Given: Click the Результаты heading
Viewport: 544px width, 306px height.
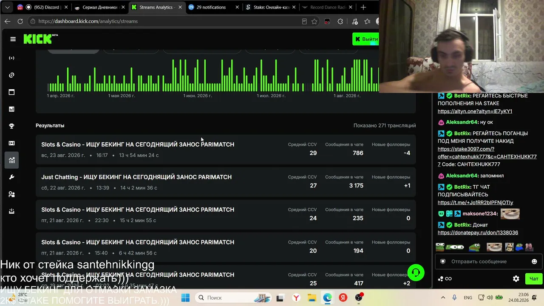Looking at the screenshot, I should [x=50, y=125].
